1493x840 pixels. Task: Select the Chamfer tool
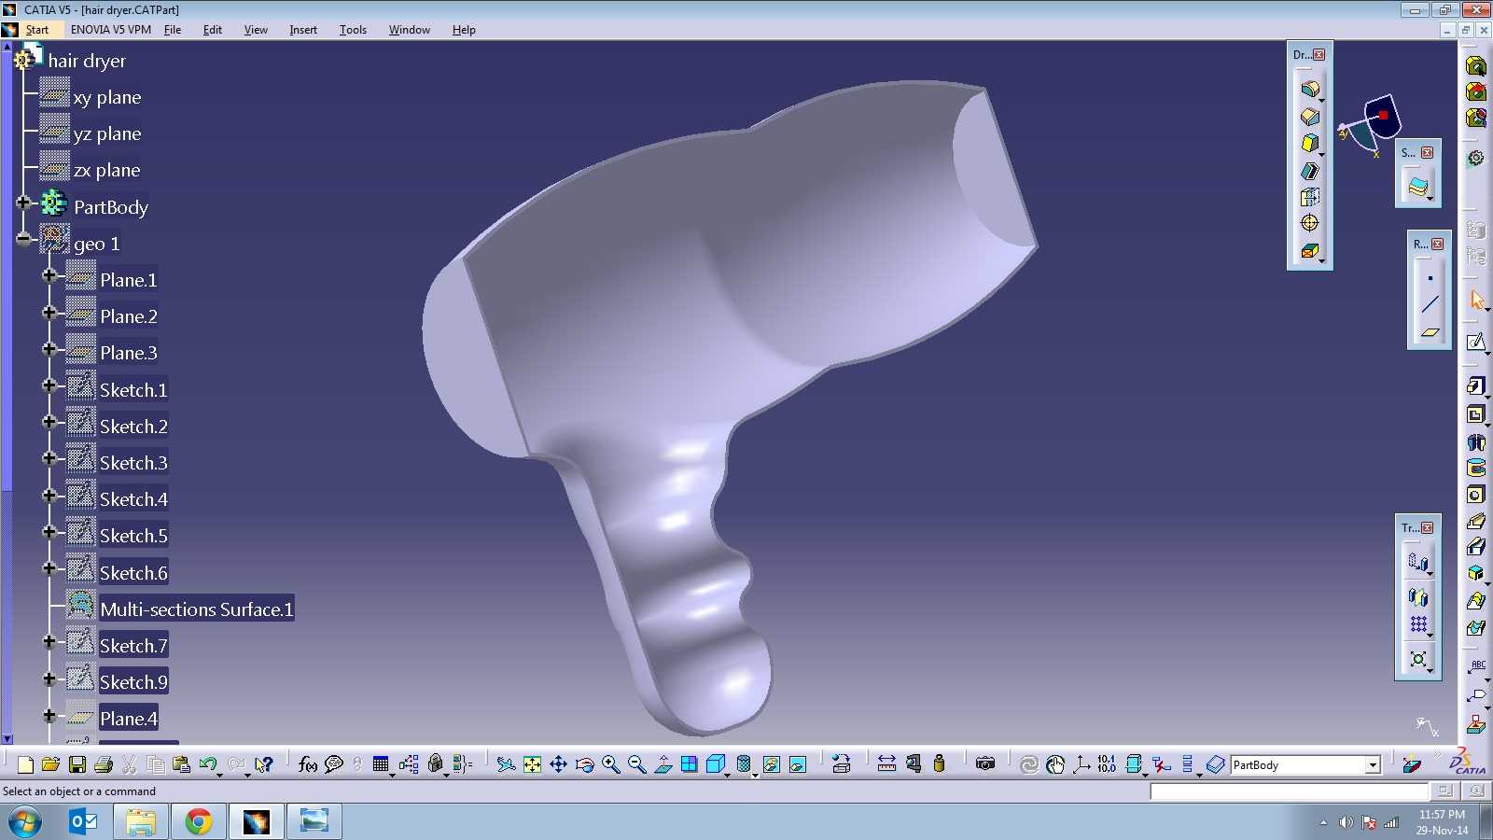point(1309,117)
